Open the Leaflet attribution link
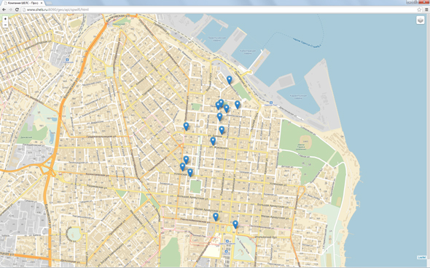Image resolution: width=430 pixels, height=268 pixels. point(422,257)
